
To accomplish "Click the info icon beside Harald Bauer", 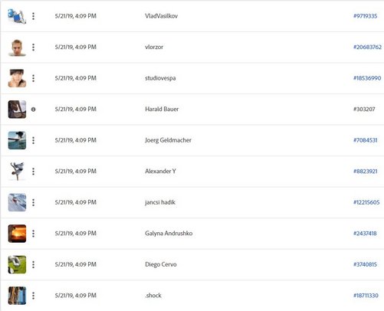I will [x=33, y=110].
